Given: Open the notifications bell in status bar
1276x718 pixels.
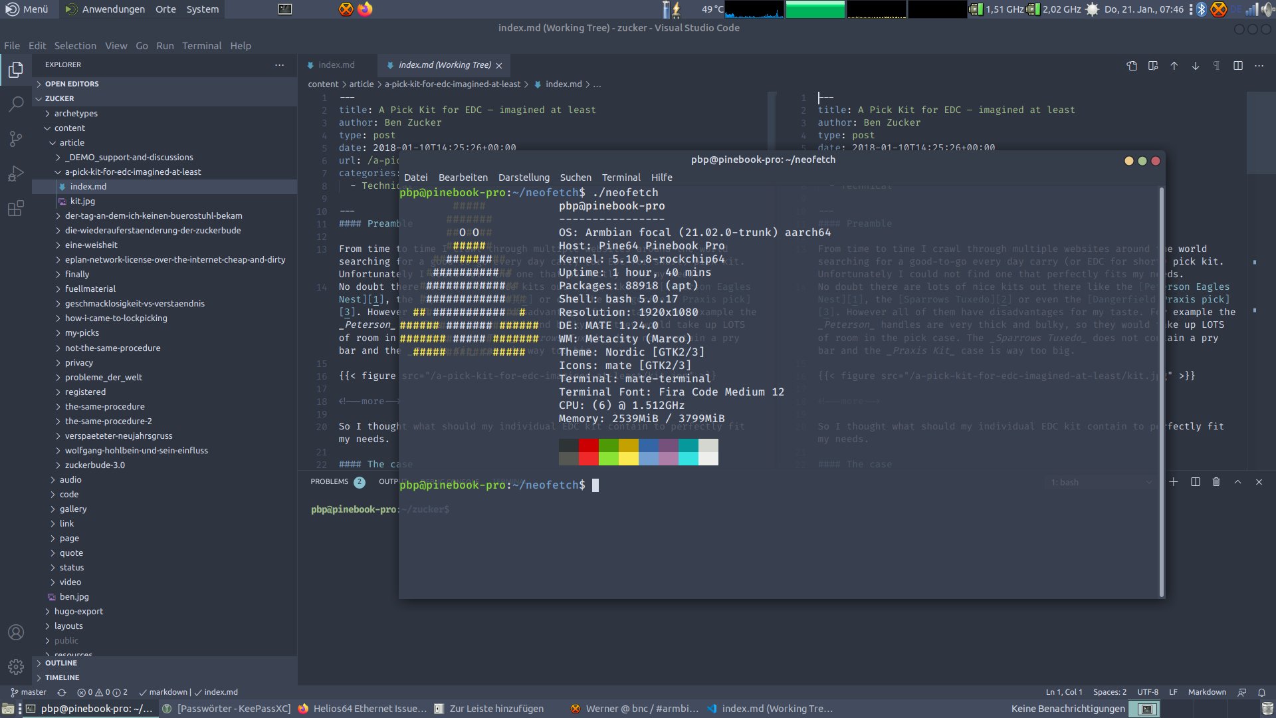Looking at the screenshot, I should 1261,692.
